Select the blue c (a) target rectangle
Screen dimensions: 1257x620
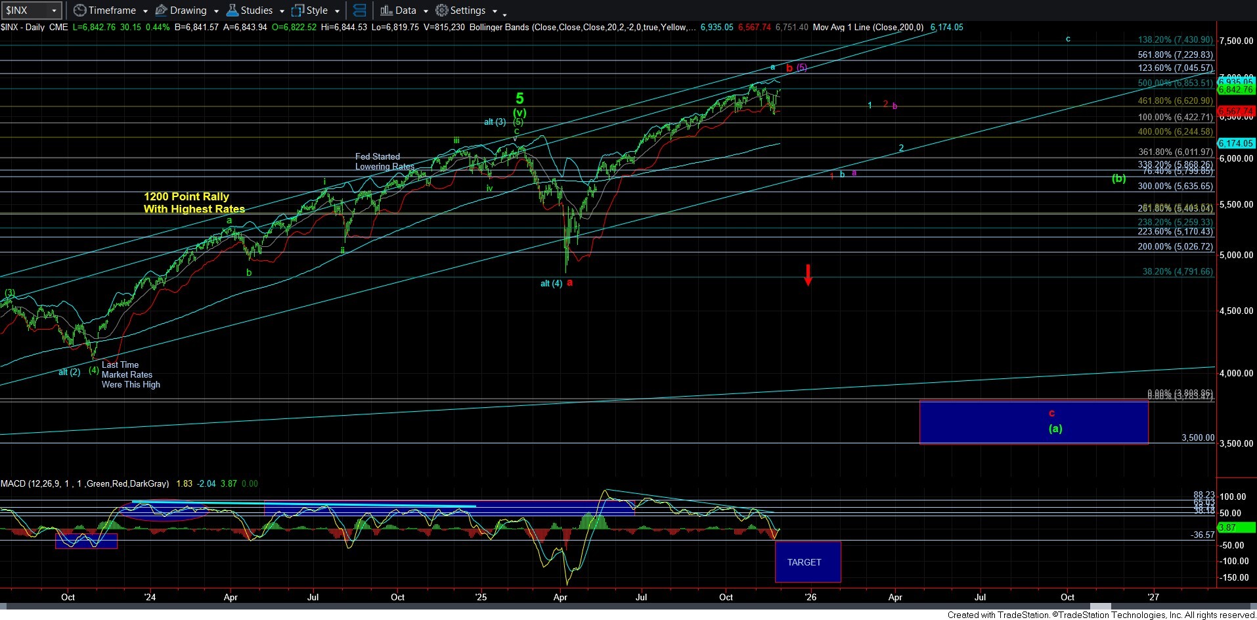pos(1033,422)
